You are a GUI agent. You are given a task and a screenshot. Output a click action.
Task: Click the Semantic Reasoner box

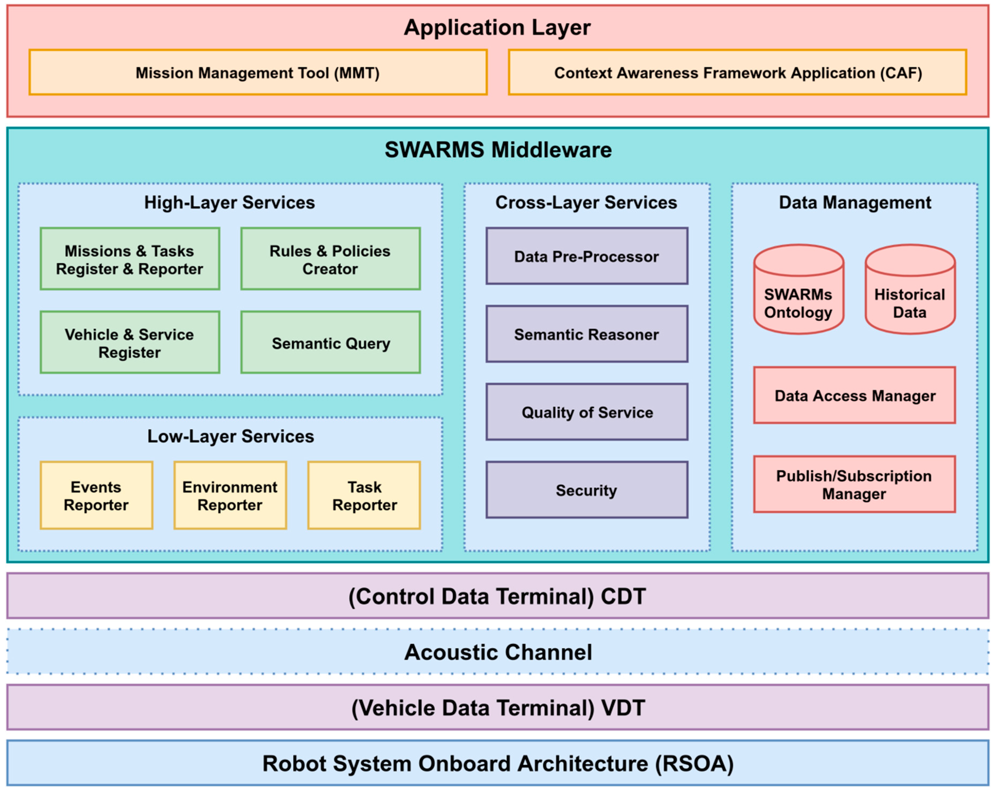[x=586, y=334]
